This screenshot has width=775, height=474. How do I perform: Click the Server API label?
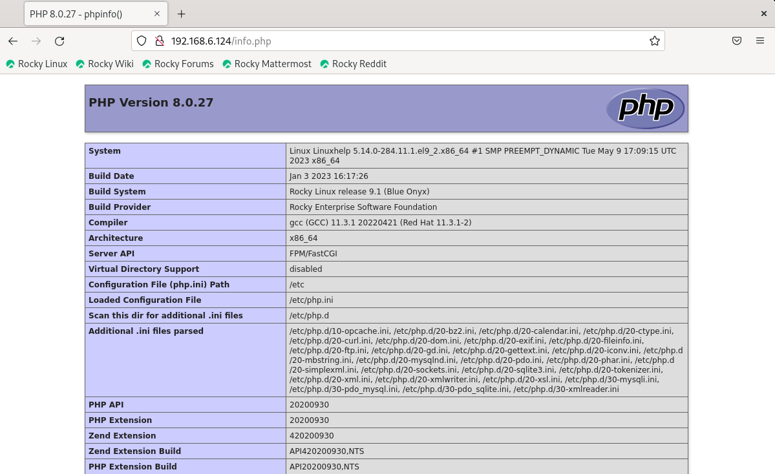tap(111, 253)
